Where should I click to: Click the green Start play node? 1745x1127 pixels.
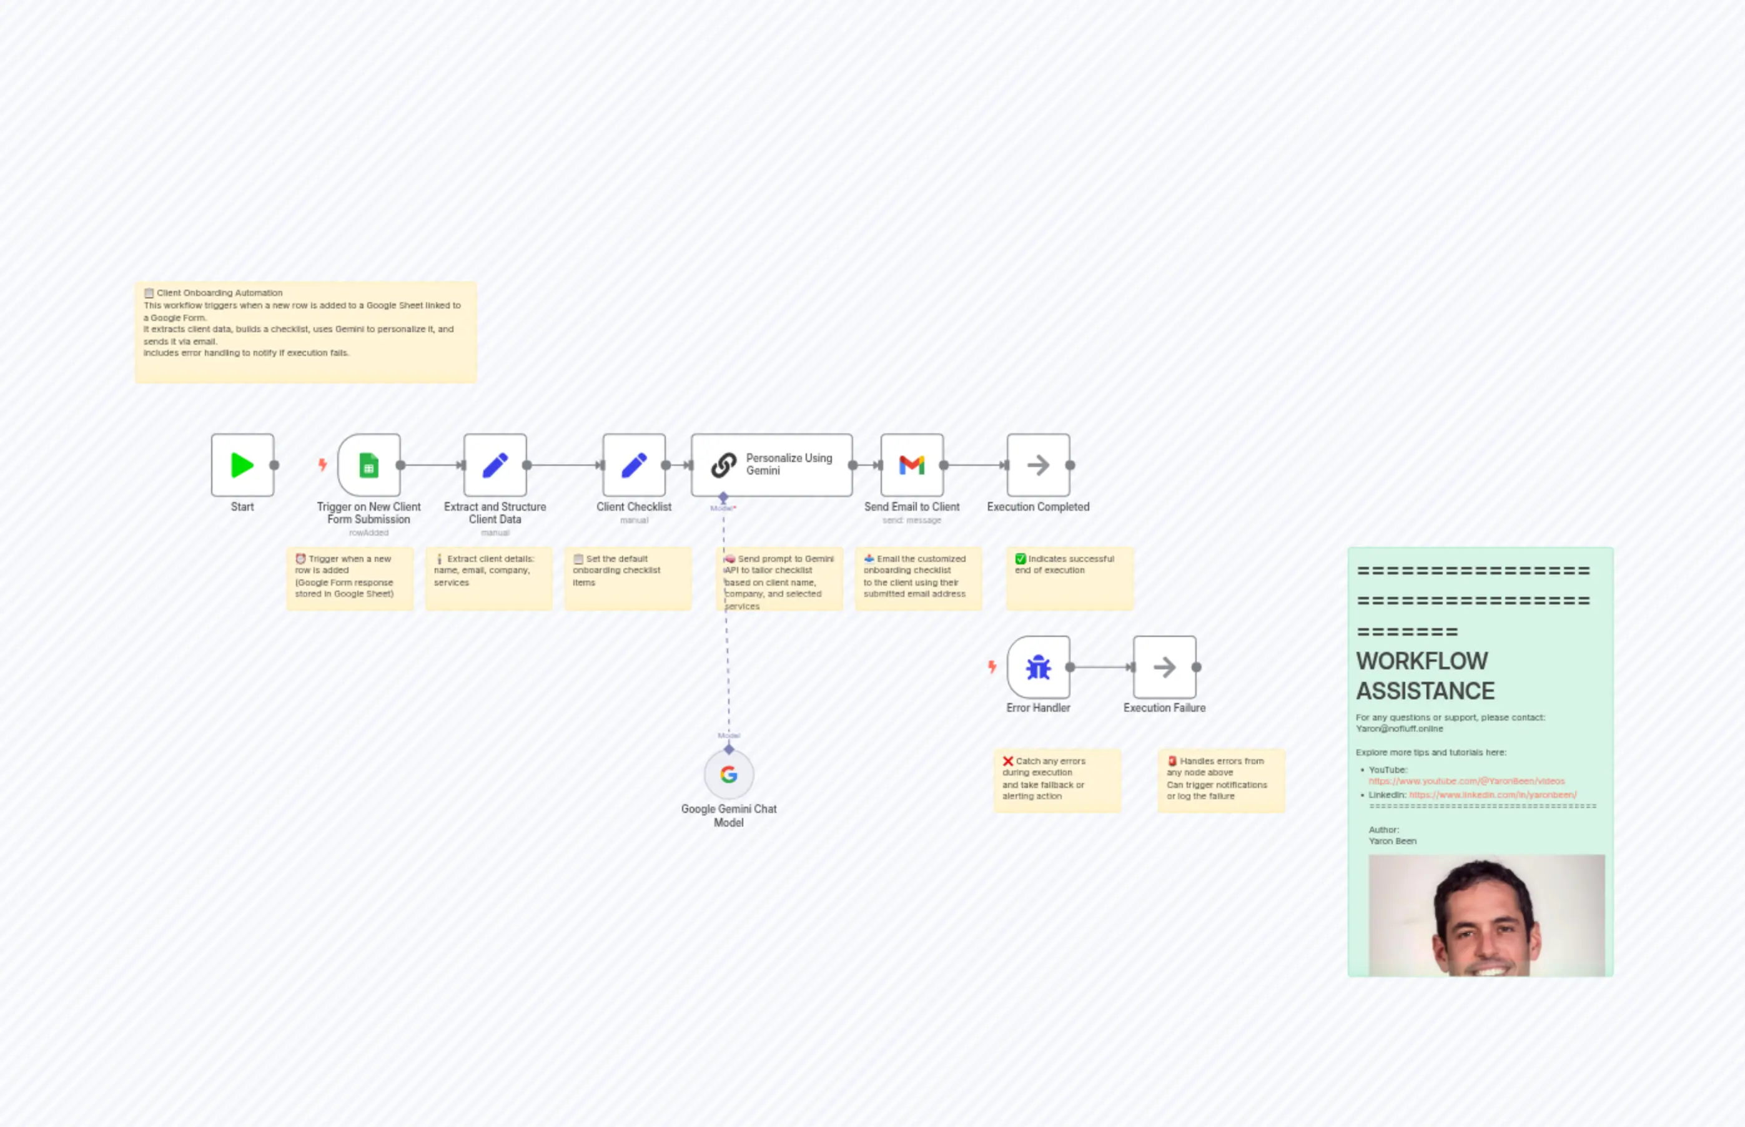pyautogui.click(x=242, y=465)
